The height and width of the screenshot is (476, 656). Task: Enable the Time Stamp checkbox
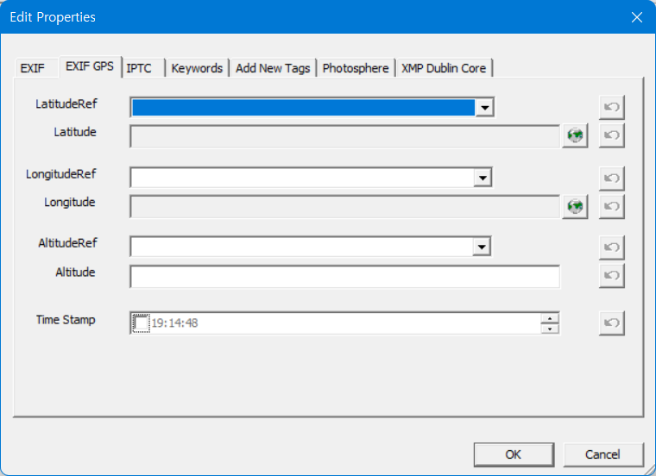pyautogui.click(x=141, y=323)
